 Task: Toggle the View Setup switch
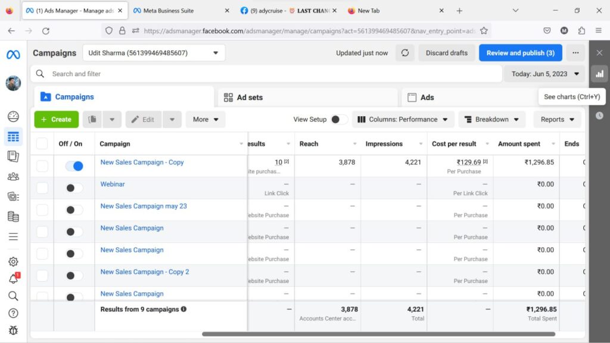click(x=339, y=120)
